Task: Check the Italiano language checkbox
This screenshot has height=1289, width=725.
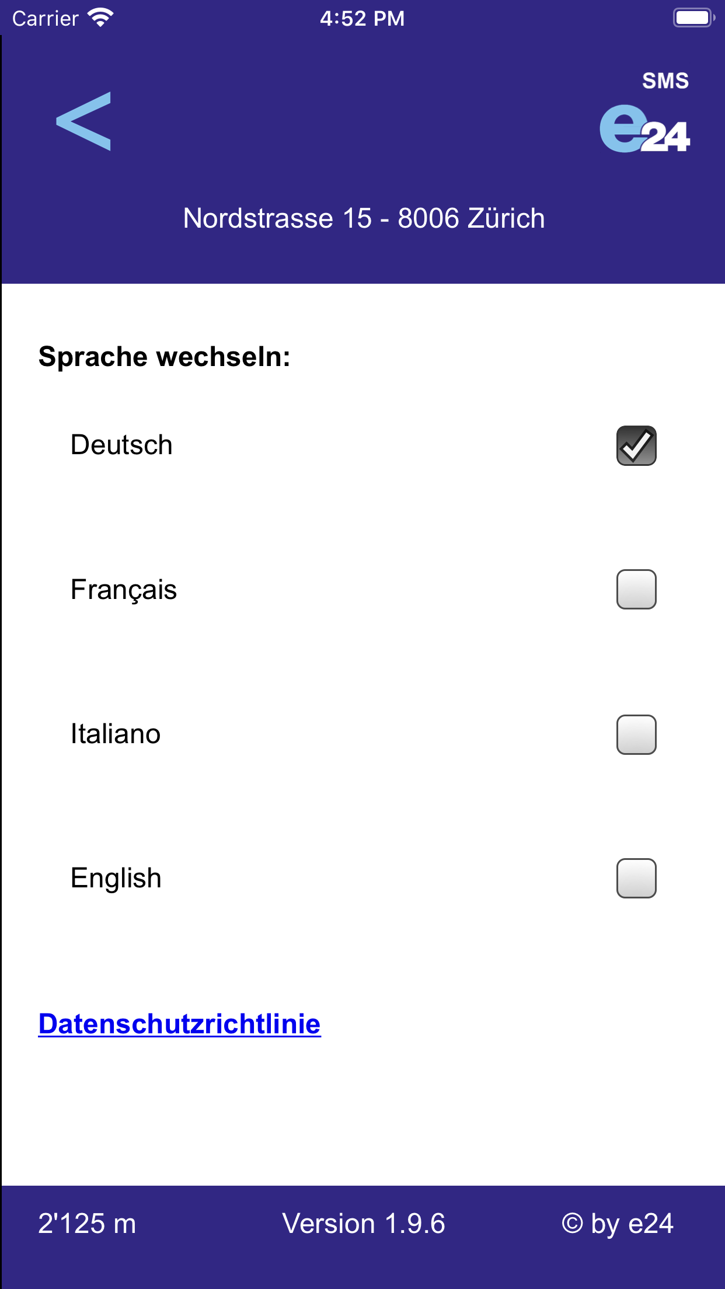Action: (x=636, y=734)
